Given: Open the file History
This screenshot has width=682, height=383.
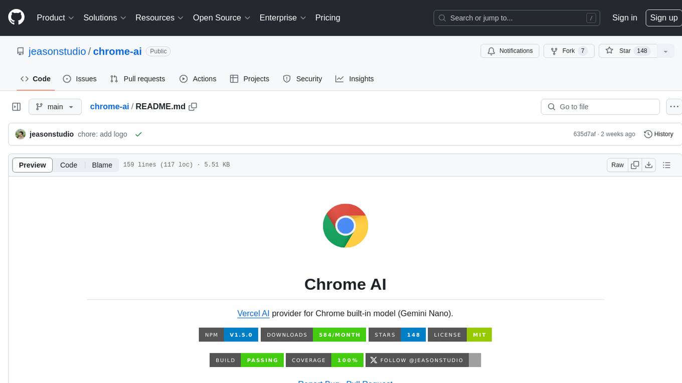Looking at the screenshot, I should [658, 134].
